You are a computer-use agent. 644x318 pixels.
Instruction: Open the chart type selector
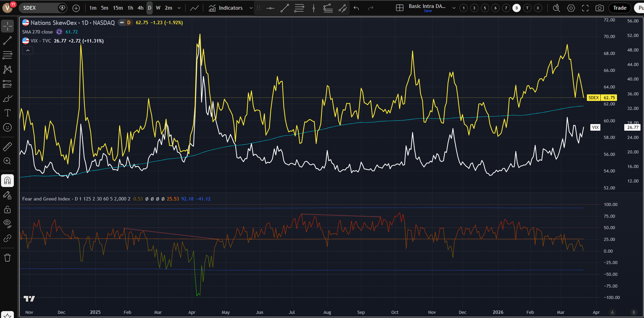(x=194, y=8)
